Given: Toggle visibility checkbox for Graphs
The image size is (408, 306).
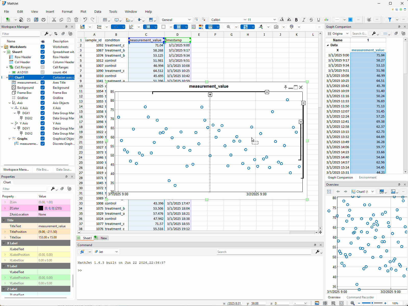Looking at the screenshot, I should click(43, 138).
